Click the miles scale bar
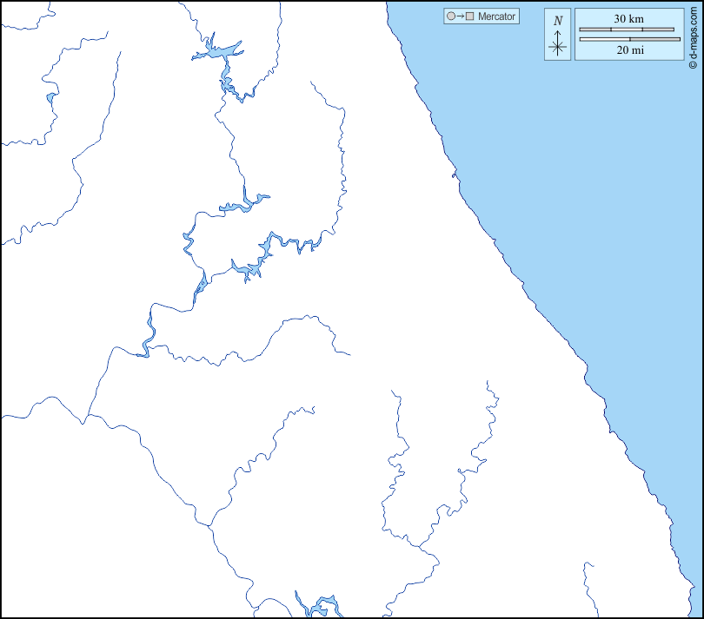Screen dimensions: 704x619 pos(629,39)
